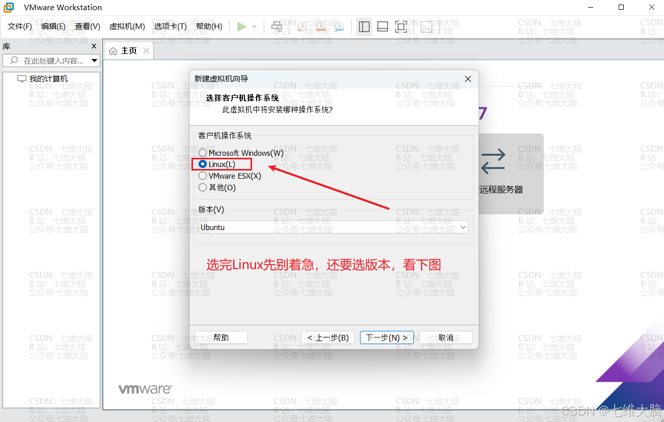Select the 其他(O) radio button
664x422 pixels.
click(x=203, y=187)
